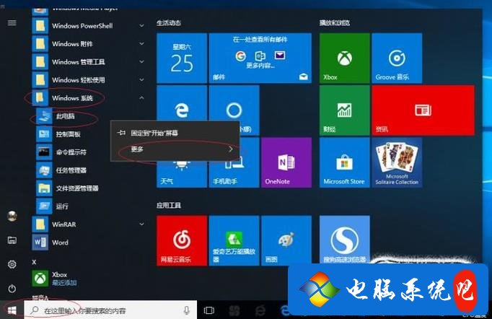The width and height of the screenshot is (492, 319).
Task: Open the 天气 weather tile
Action: pos(182,174)
